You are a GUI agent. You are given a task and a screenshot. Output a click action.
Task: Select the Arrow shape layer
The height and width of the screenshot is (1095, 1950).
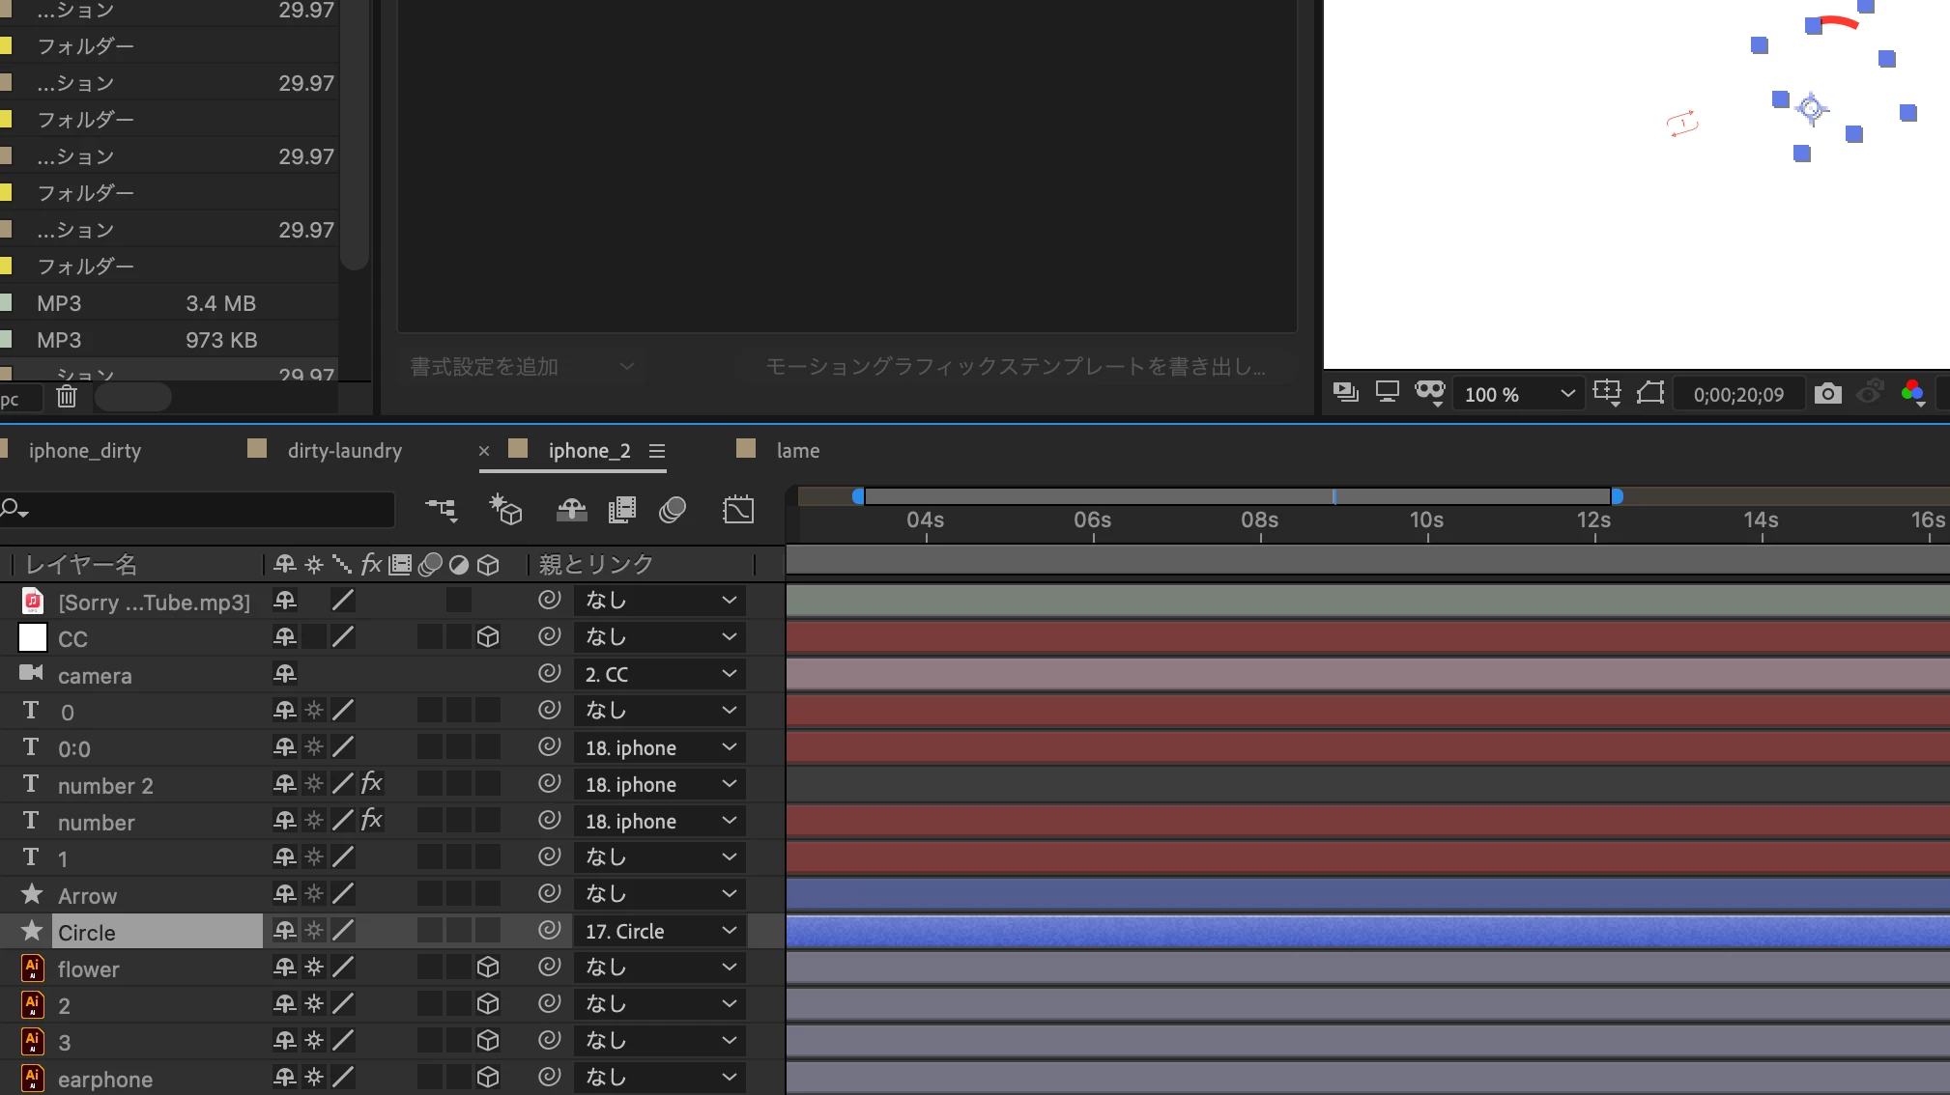pyautogui.click(x=87, y=896)
